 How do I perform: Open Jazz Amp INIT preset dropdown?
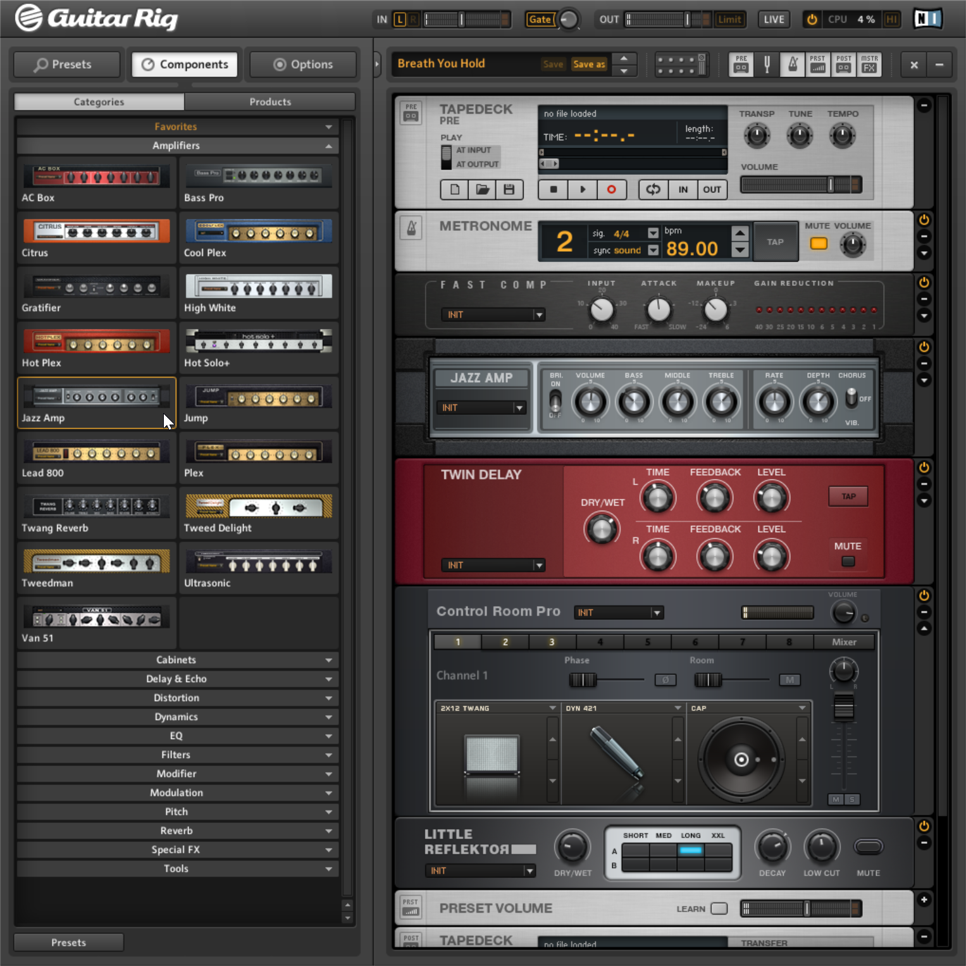pyautogui.click(x=481, y=407)
